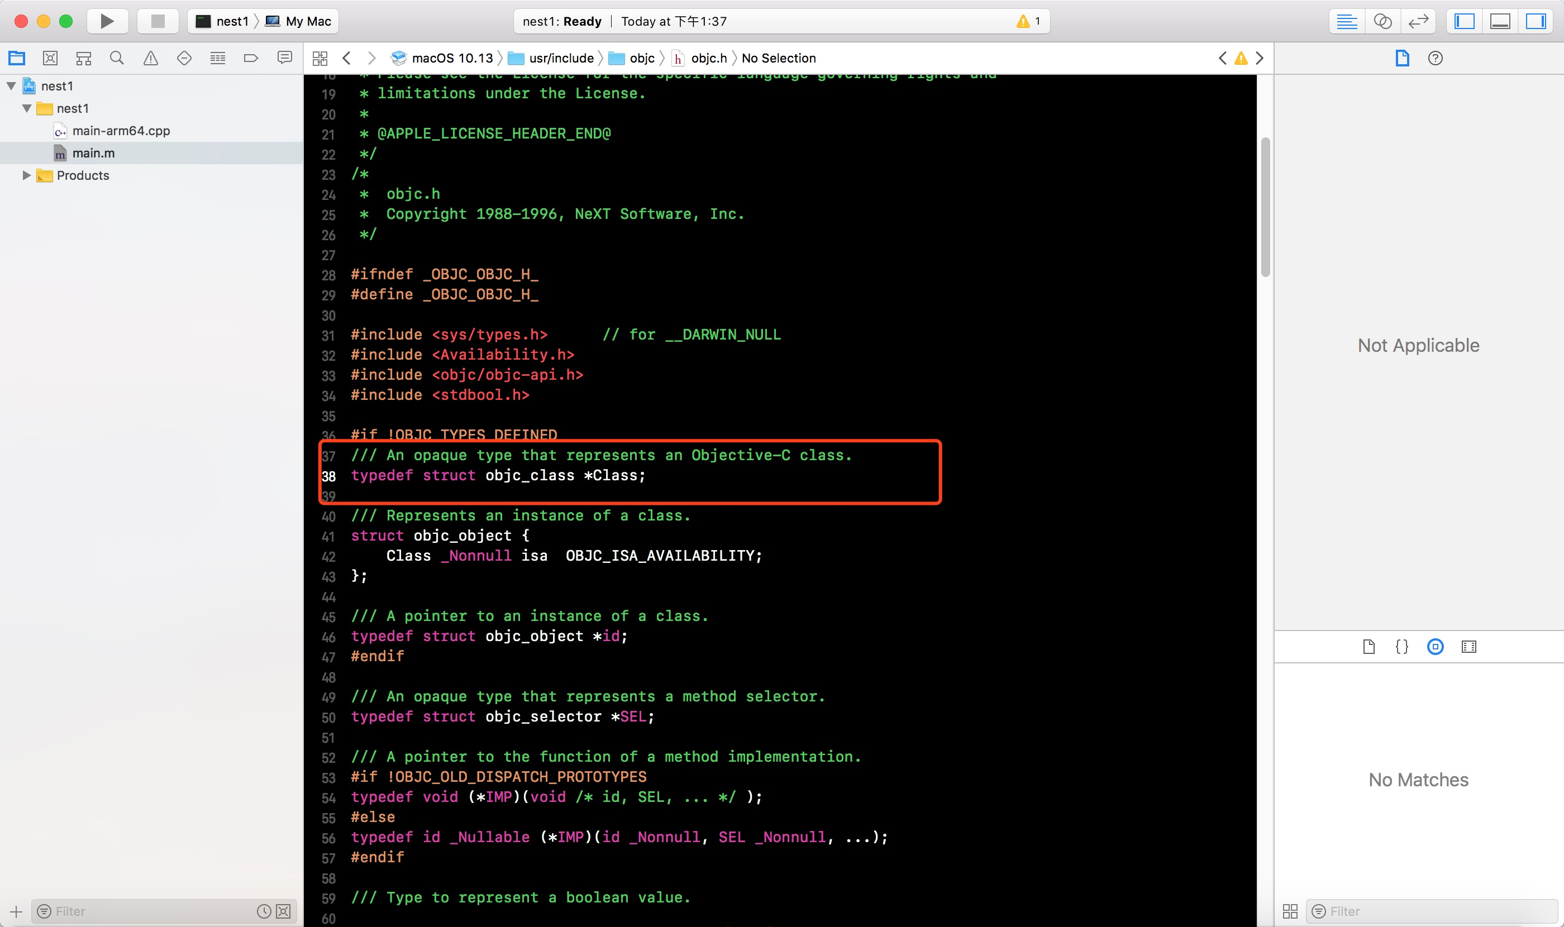Show the Code Snippet library
The width and height of the screenshot is (1564, 927).
click(1401, 647)
